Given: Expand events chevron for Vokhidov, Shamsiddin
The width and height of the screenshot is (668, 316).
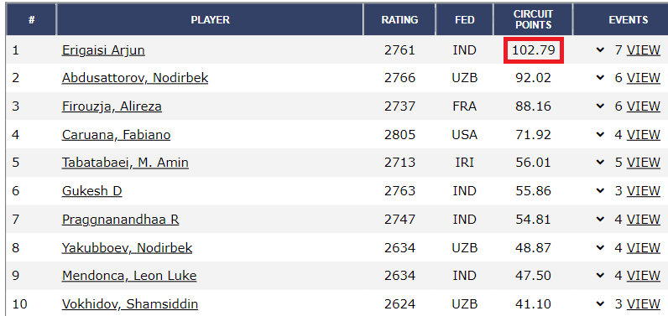Looking at the screenshot, I should [600, 304].
